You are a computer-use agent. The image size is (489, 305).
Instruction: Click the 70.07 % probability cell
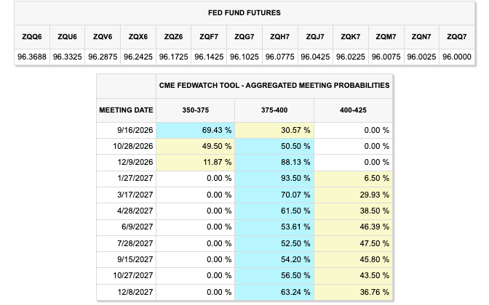point(274,195)
